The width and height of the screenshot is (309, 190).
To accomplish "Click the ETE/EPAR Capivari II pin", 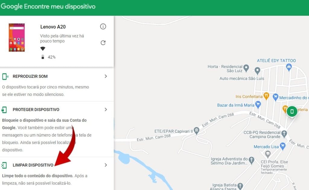I will click(196, 131).
